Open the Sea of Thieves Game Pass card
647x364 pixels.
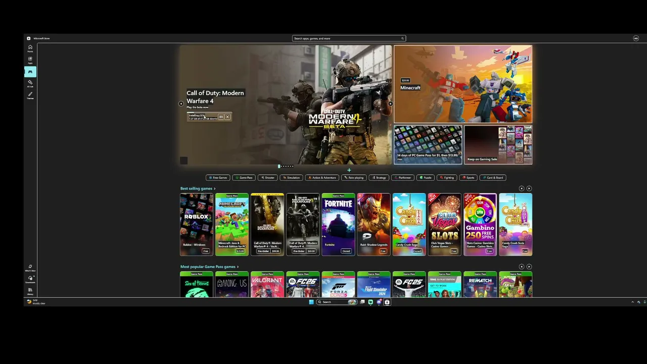click(x=197, y=285)
